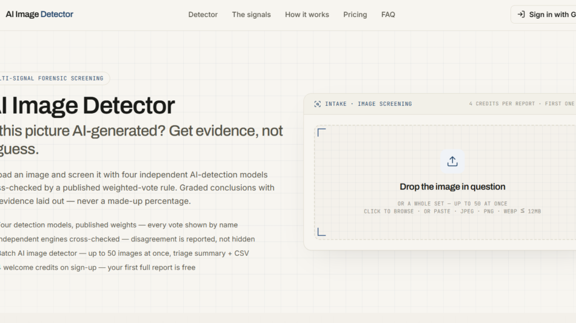View the Pricing page

[355, 15]
